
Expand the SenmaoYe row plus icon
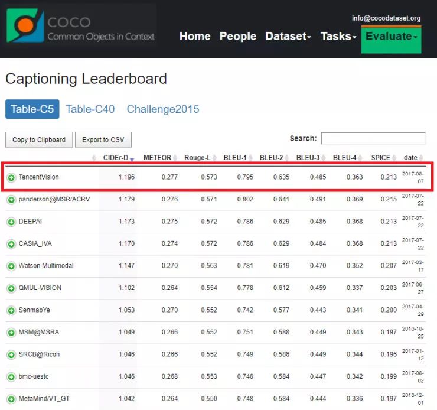tap(11, 310)
